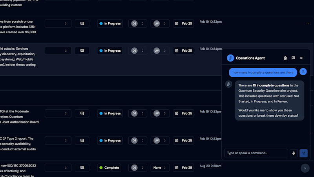The width and height of the screenshot is (314, 177).
Task: Open comments for the 'attacks. Services' row
Action: pyautogui.click(x=82, y=51)
